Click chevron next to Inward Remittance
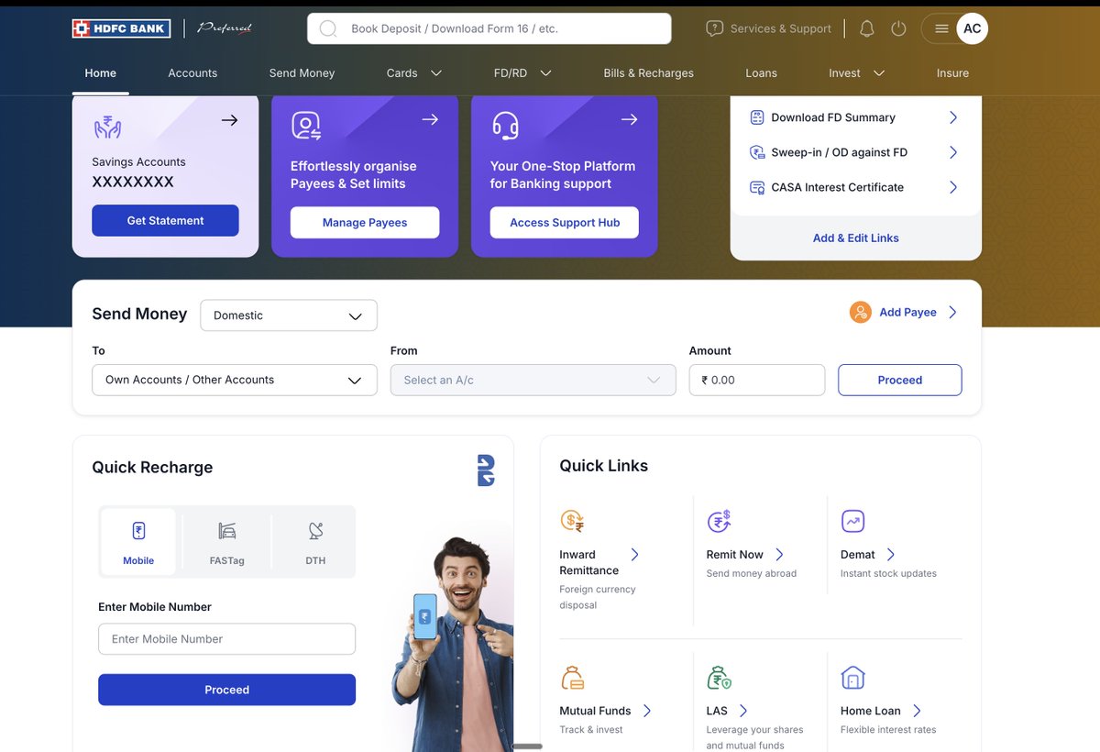 point(634,555)
